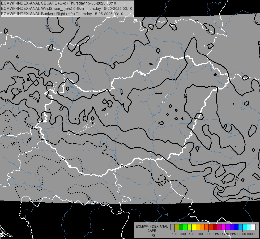The width and height of the screenshot is (260, 239).
Task: Click the Bunkers Right title line
Action: [62, 14]
